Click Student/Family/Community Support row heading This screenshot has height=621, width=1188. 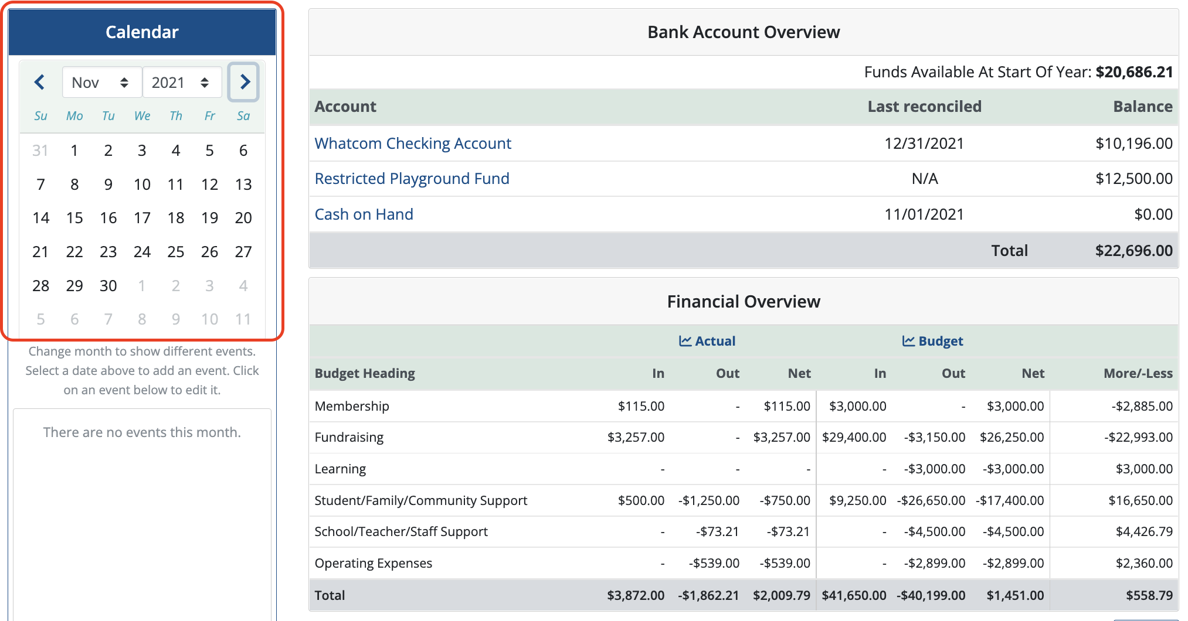coord(421,500)
